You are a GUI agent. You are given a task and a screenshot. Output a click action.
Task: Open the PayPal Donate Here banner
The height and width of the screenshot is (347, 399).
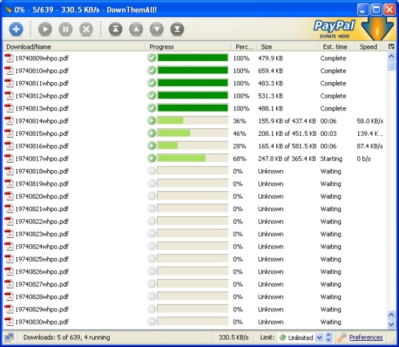point(353,29)
